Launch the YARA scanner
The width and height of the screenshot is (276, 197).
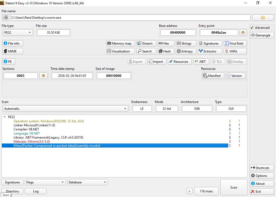click(231, 51)
